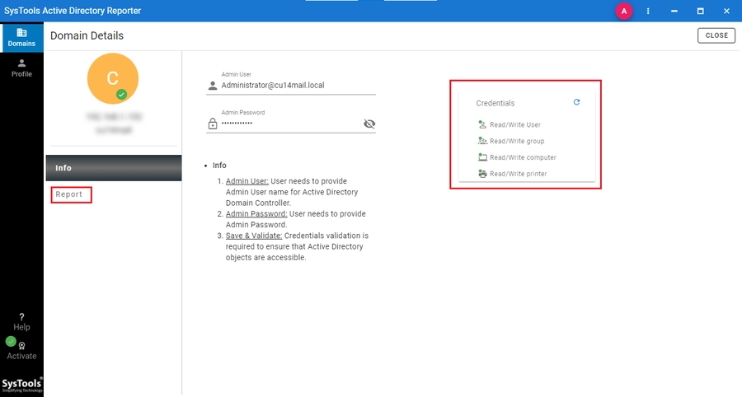The image size is (742, 397).
Task: Click the SysTools Active Directory Reporter title
Action: point(73,11)
